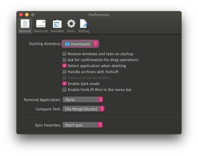Click the Sync Favorites label
The width and height of the screenshot is (198, 156).
tap(48, 125)
